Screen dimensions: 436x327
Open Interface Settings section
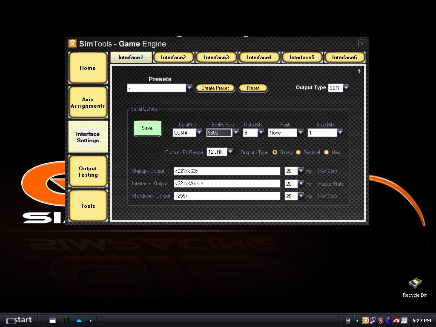pyautogui.click(x=88, y=137)
